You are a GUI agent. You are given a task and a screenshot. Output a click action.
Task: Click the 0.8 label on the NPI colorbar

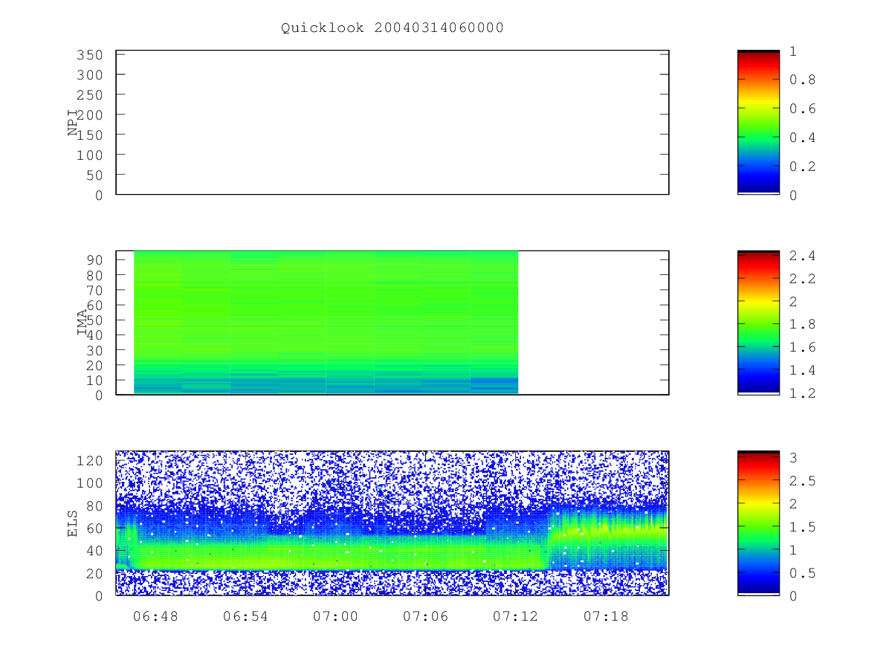801,80
